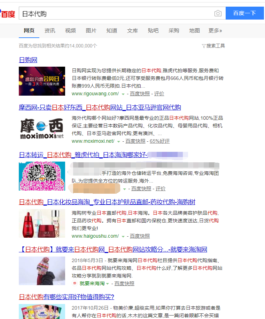Open 百度快照 for rigouwang.com result
Viewport: 265px width, 319px height.
pos(140,94)
